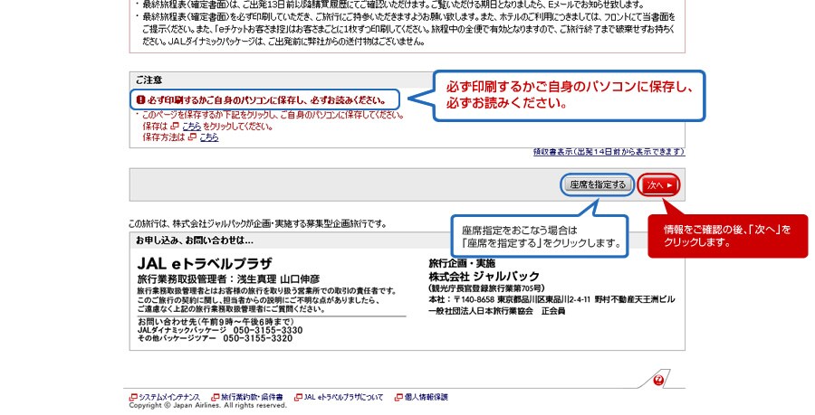The image size is (815, 415).
Task: Click the new-window icon beside 保存は
Action: pyautogui.click(x=176, y=127)
